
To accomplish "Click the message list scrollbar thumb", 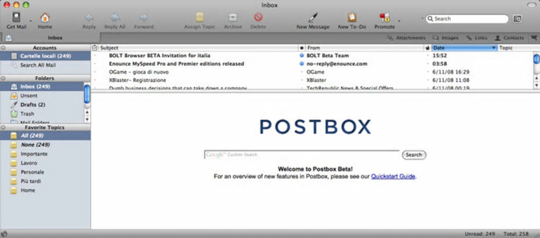I will click(536, 59).
